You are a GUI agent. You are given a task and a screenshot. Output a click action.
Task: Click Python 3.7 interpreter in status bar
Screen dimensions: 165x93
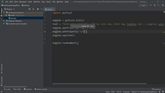(x=144, y=92)
